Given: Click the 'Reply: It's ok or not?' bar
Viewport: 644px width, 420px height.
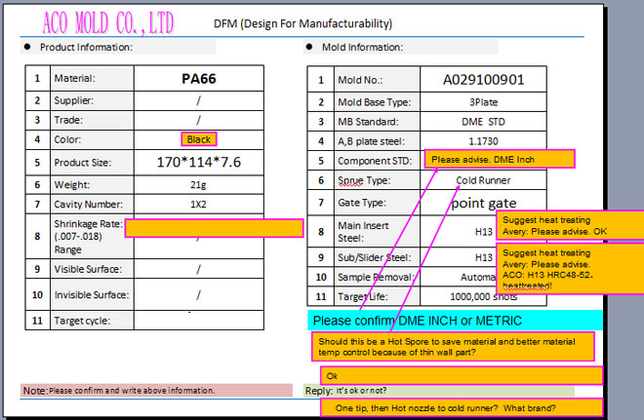Looking at the screenshot, I should pyautogui.click(x=439, y=391).
